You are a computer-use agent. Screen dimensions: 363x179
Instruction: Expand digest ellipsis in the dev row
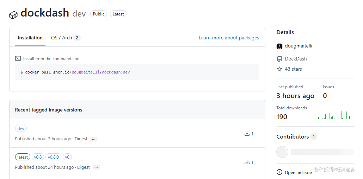[93, 139]
